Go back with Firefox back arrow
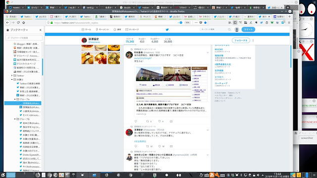Image resolution: width=317 pixels, height=178 pixels. pyautogui.click(x=8, y=23)
